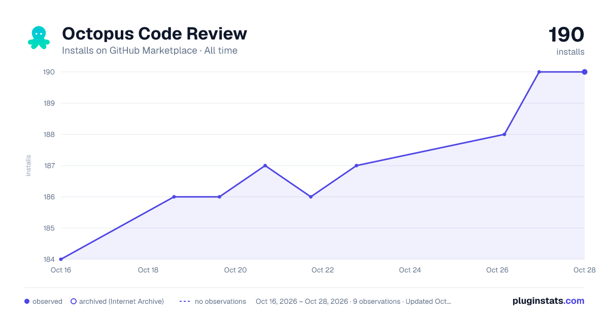Select the first 190 point near Oct 27
609x319 pixels.
point(539,72)
